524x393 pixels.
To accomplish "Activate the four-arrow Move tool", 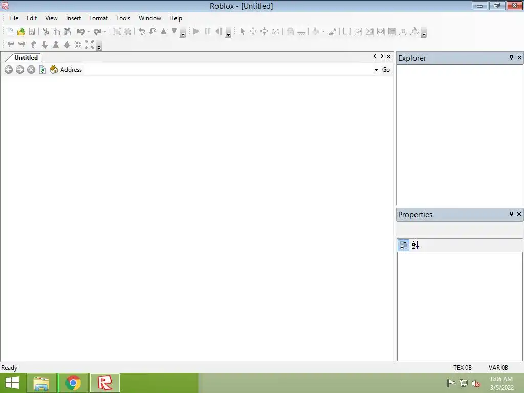I will (x=253, y=31).
